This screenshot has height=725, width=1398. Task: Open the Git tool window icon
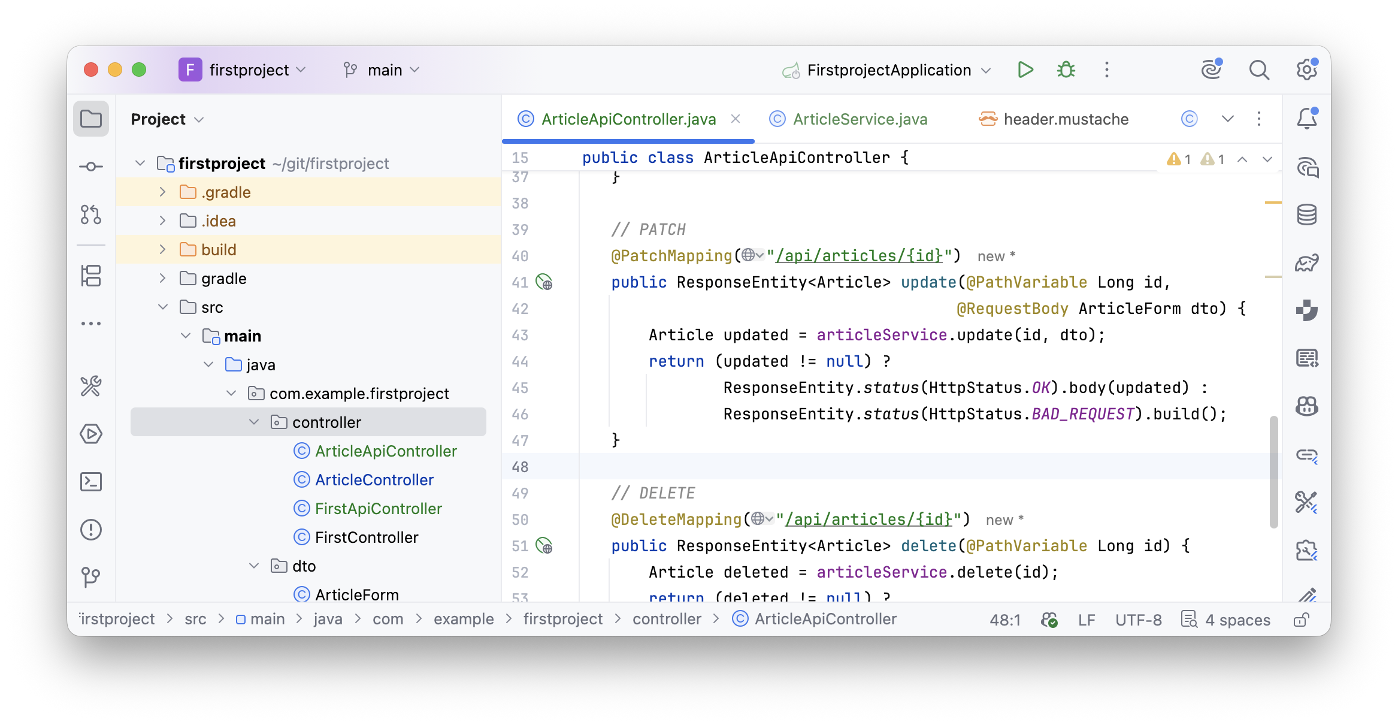[91, 578]
